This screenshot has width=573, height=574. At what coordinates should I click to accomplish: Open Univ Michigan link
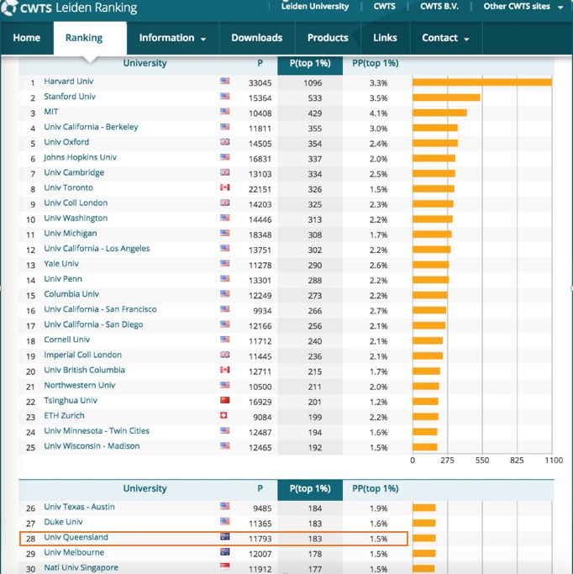point(71,233)
